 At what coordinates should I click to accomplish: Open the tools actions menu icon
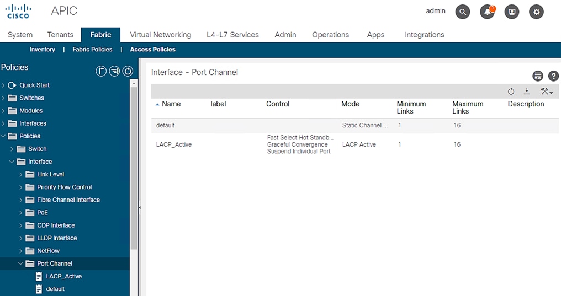click(x=546, y=92)
